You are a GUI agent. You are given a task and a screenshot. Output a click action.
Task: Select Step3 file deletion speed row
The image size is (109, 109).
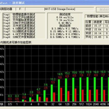19,20
